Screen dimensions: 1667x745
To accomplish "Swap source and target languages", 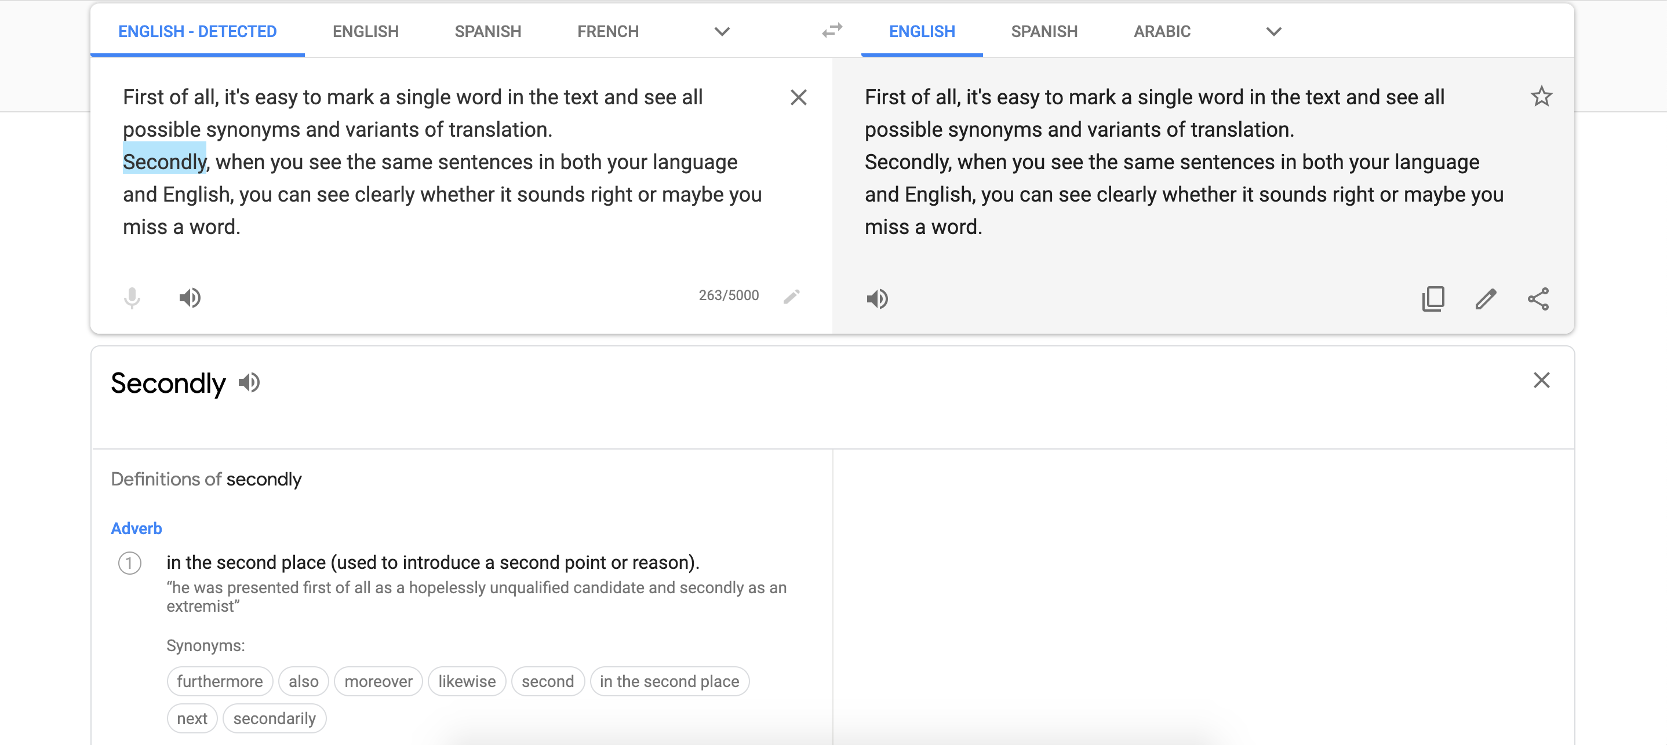I will [x=832, y=30].
